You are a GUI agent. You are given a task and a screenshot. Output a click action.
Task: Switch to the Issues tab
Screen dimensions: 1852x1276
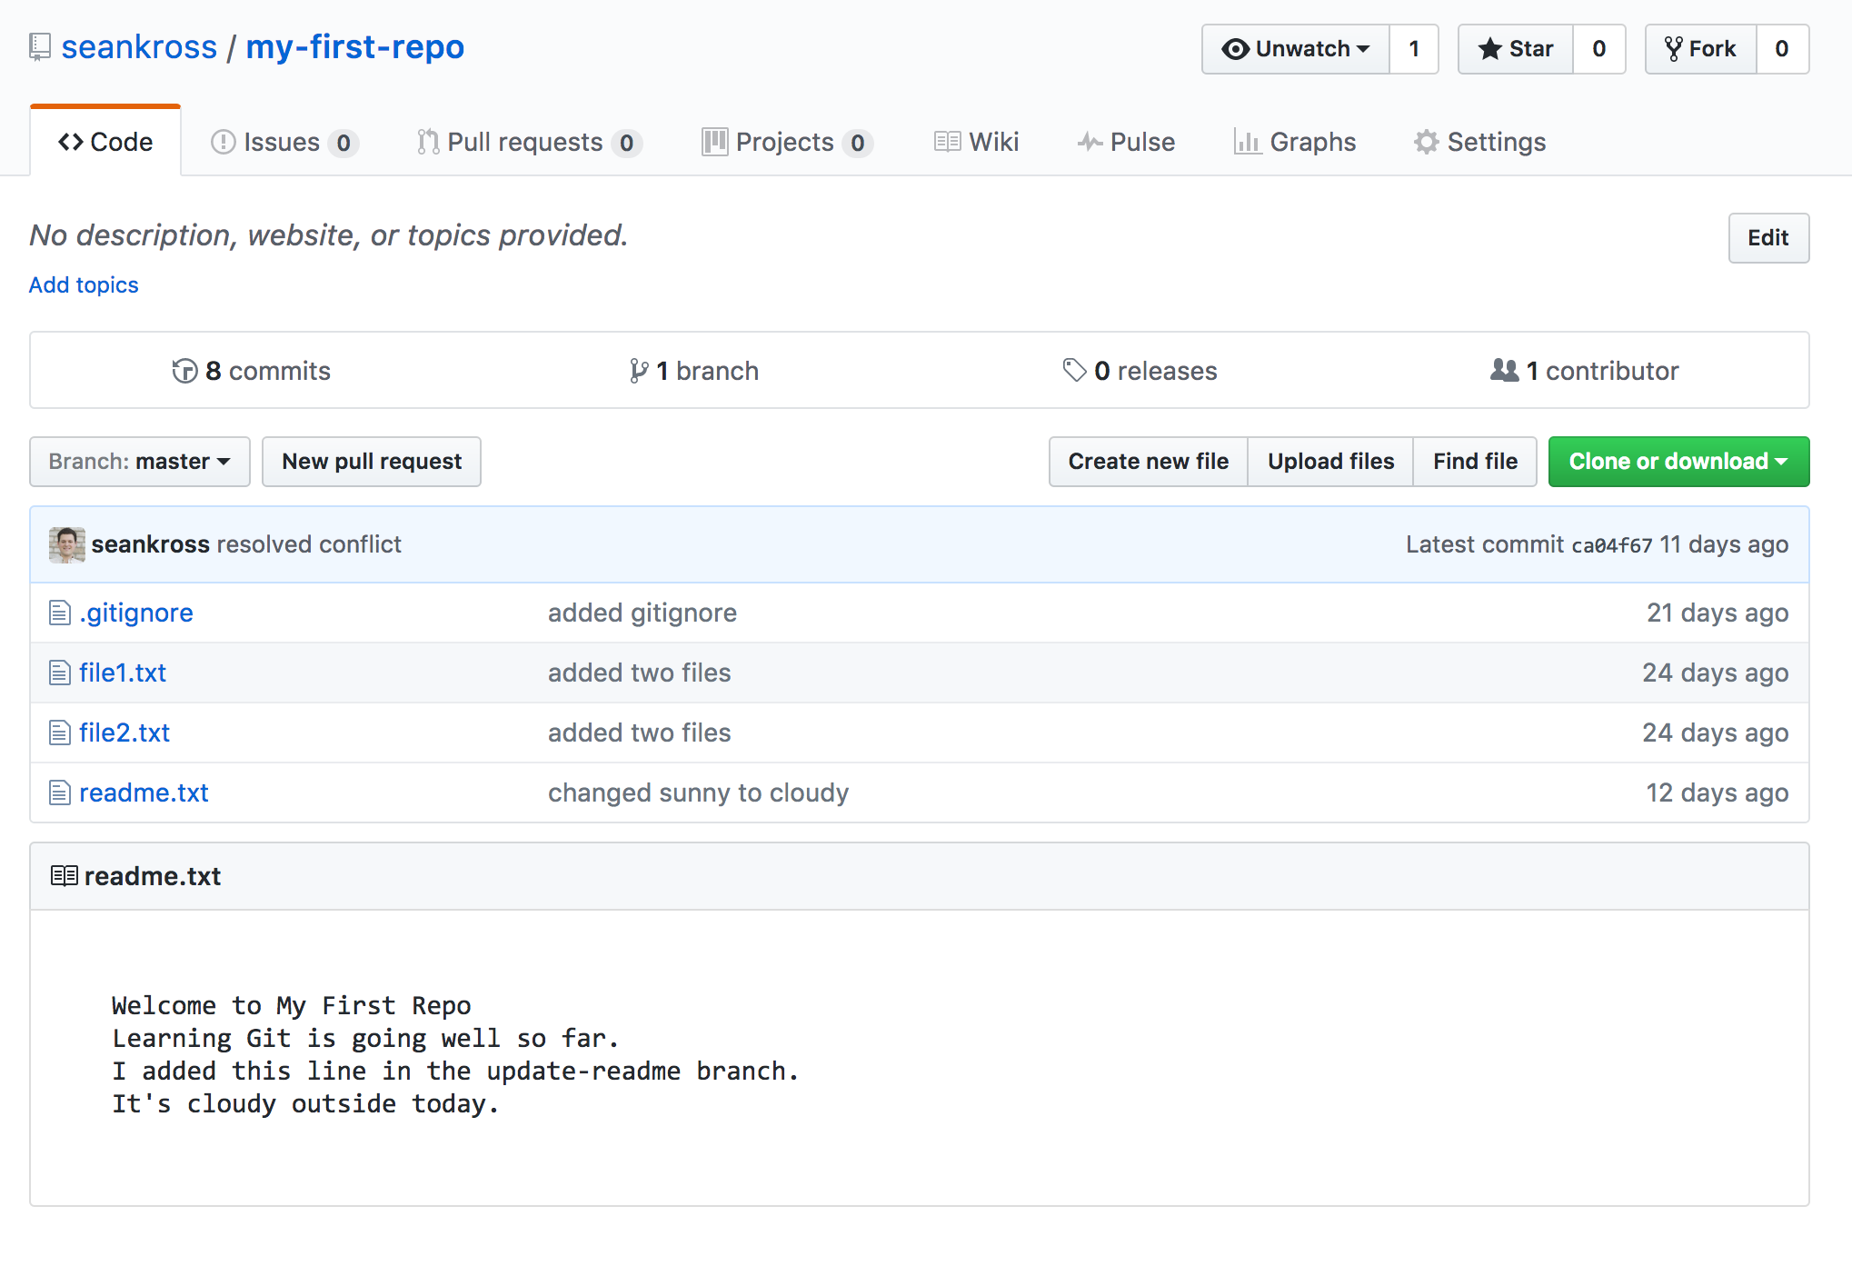point(284,142)
